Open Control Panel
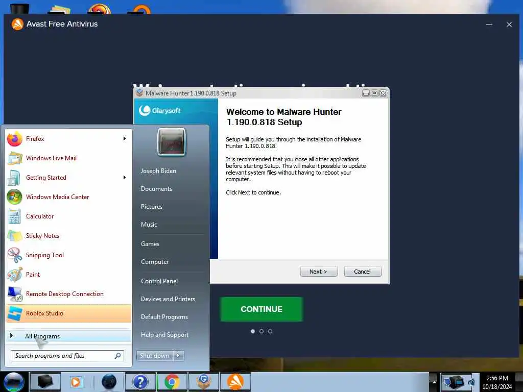Viewport: 523px width, 392px height. [x=159, y=281]
